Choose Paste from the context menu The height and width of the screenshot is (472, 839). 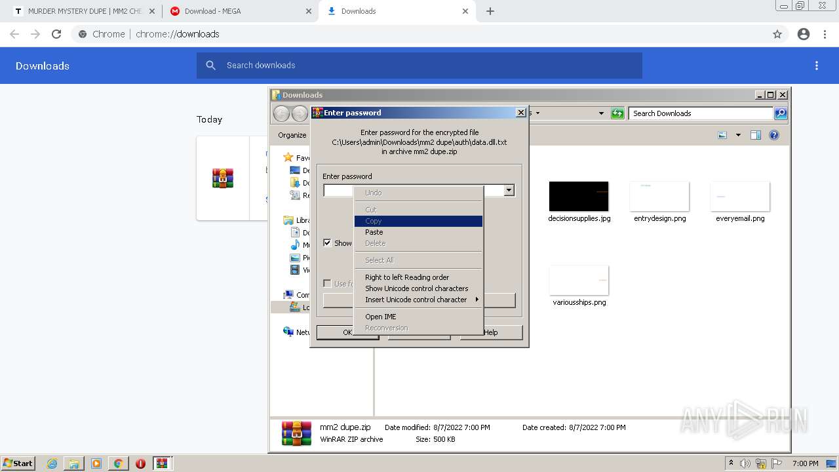418,232
